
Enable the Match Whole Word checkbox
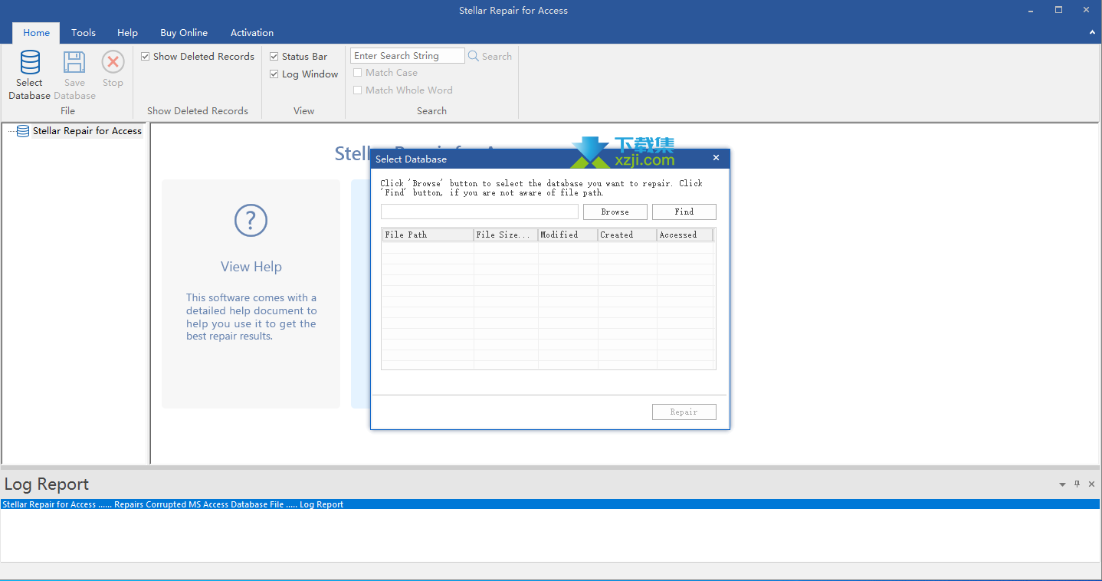358,90
